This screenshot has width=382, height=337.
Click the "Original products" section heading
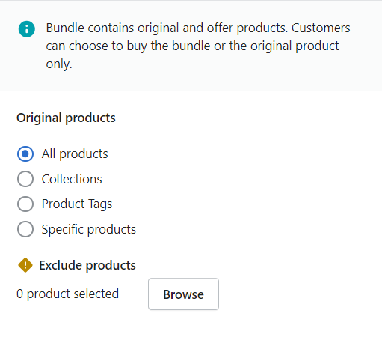66,118
